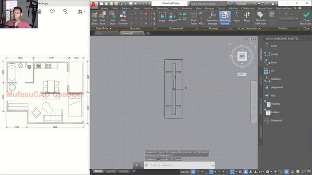Expand the command line history arrow

(213, 165)
